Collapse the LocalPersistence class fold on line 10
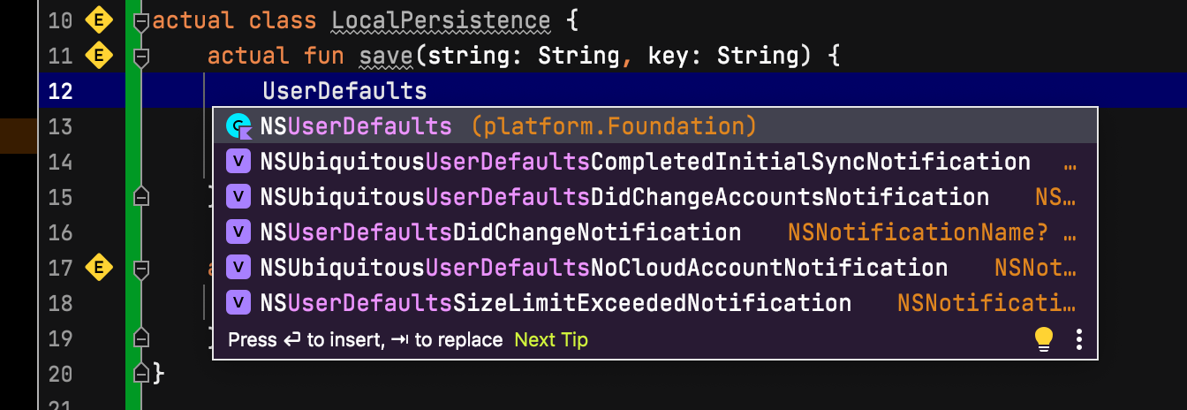Image resolution: width=1187 pixels, height=410 pixels. click(x=140, y=21)
